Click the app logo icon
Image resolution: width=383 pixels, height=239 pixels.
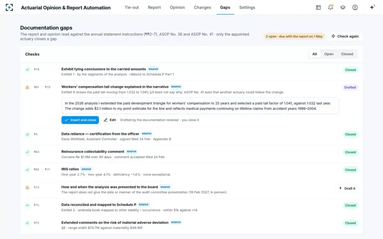click(9, 7)
